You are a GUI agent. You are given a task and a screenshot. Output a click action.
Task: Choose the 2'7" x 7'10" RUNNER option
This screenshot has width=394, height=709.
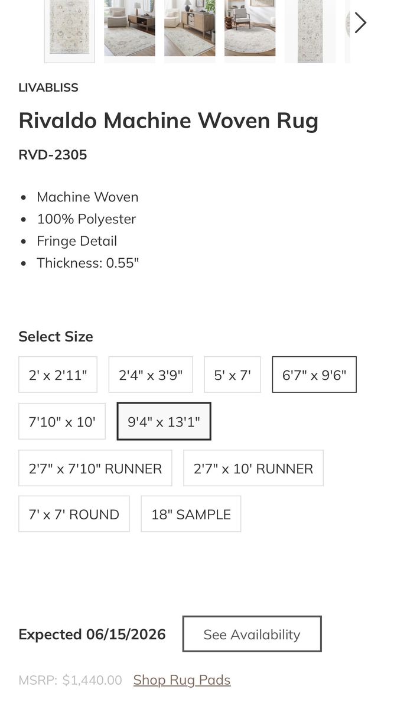click(95, 468)
